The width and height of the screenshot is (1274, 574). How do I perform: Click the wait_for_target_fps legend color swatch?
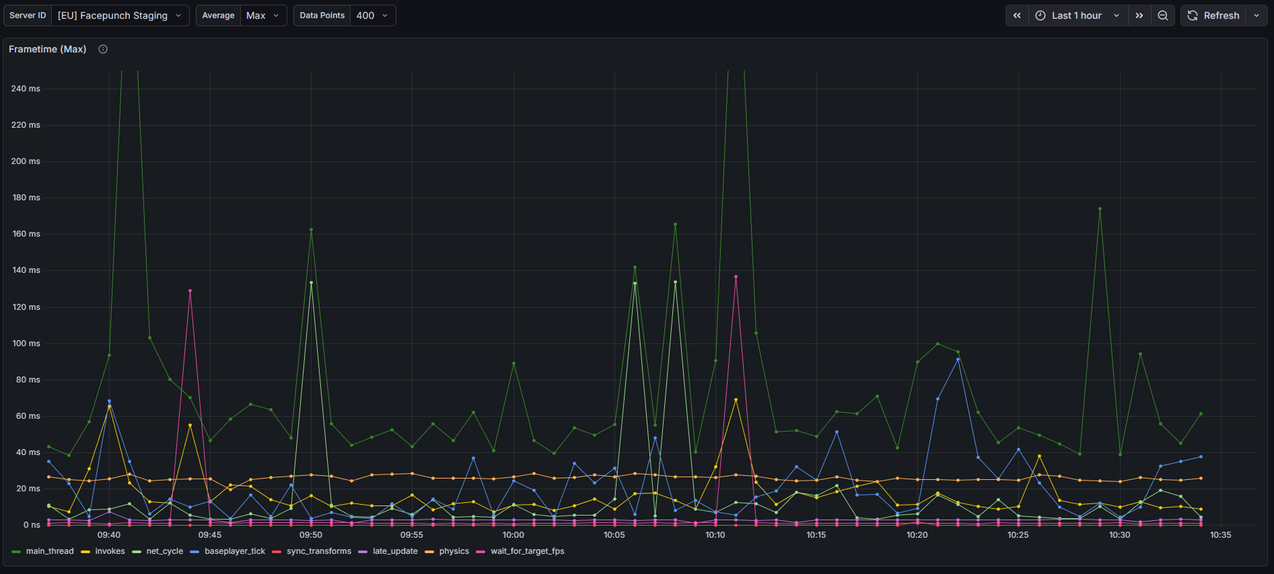click(481, 552)
